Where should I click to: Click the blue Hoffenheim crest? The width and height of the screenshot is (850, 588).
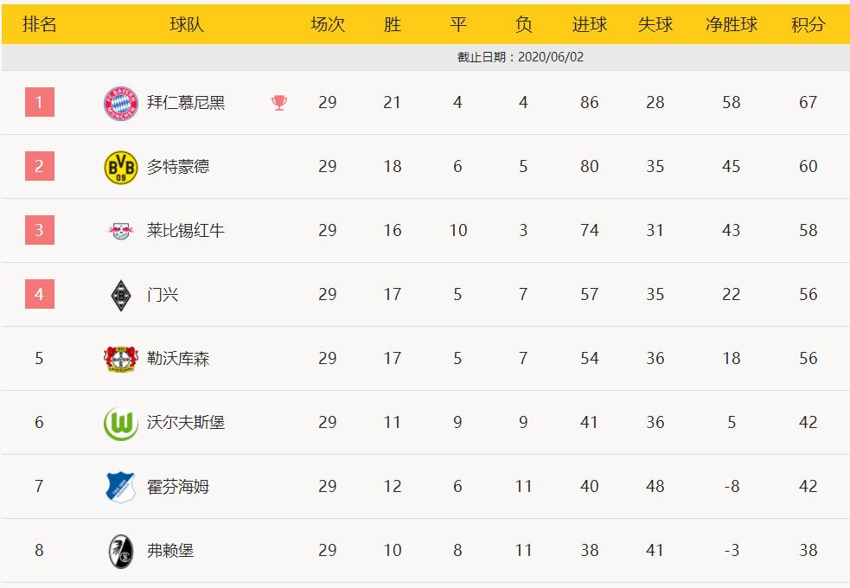pyautogui.click(x=120, y=487)
